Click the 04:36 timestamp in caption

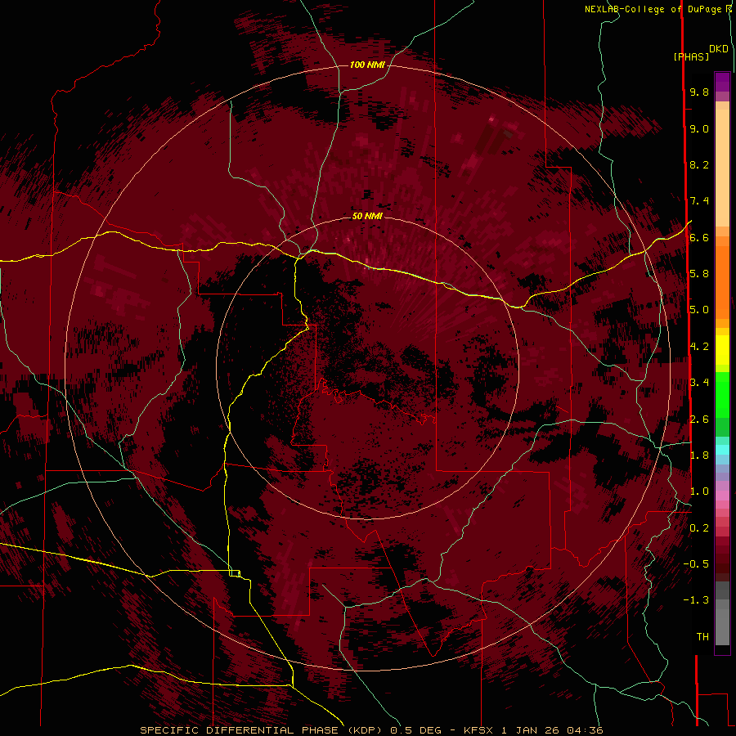pyautogui.click(x=585, y=730)
